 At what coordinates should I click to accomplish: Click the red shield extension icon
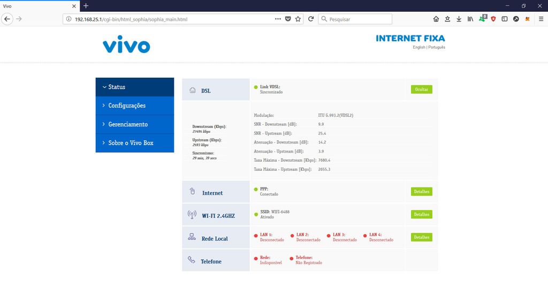493,19
